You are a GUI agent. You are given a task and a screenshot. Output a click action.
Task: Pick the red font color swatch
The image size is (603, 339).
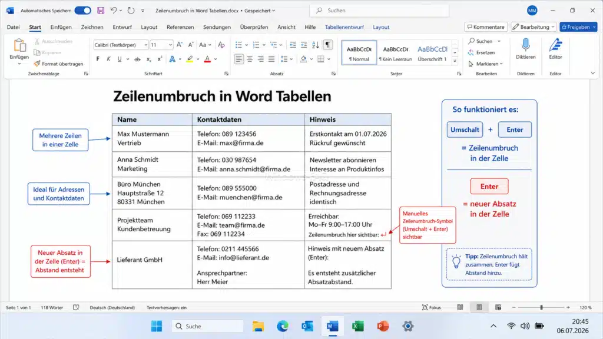(x=207, y=59)
